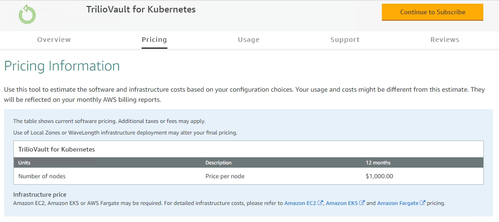
Task: Click the TrilioVault green circular logo
Action: coord(27,14)
